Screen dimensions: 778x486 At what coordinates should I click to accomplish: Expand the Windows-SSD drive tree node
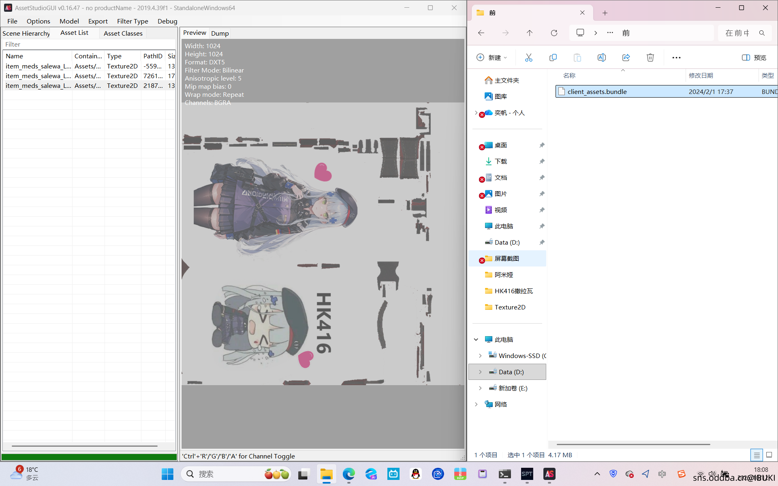(480, 356)
